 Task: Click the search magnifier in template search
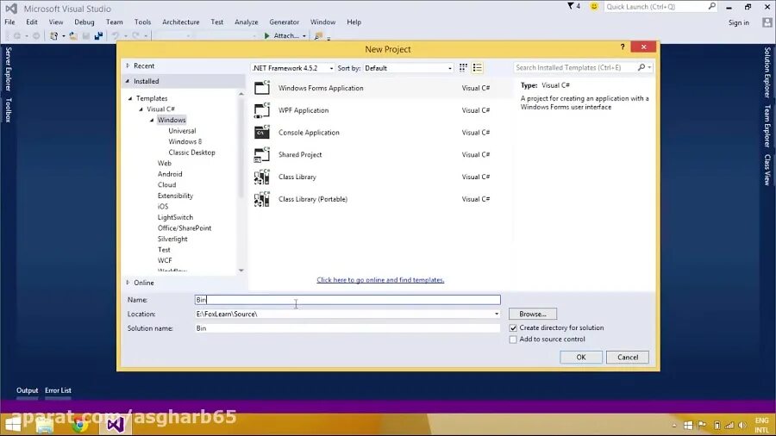click(x=641, y=67)
